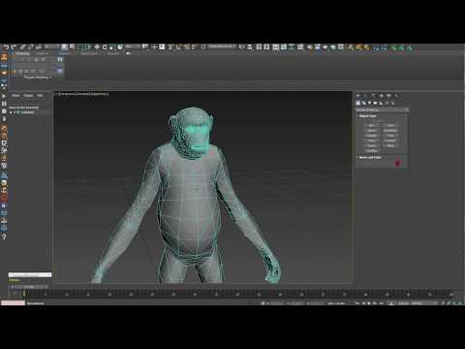Activate the Select and Place tool

120,48
